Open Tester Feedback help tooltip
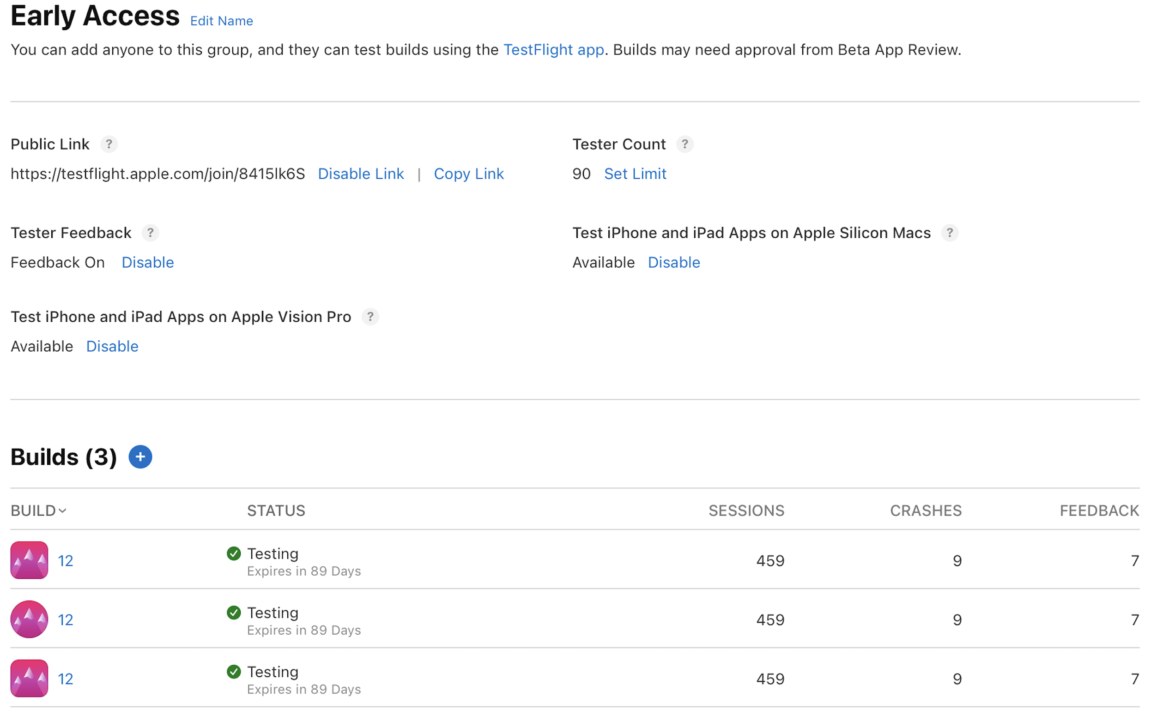The image size is (1151, 709). click(151, 233)
